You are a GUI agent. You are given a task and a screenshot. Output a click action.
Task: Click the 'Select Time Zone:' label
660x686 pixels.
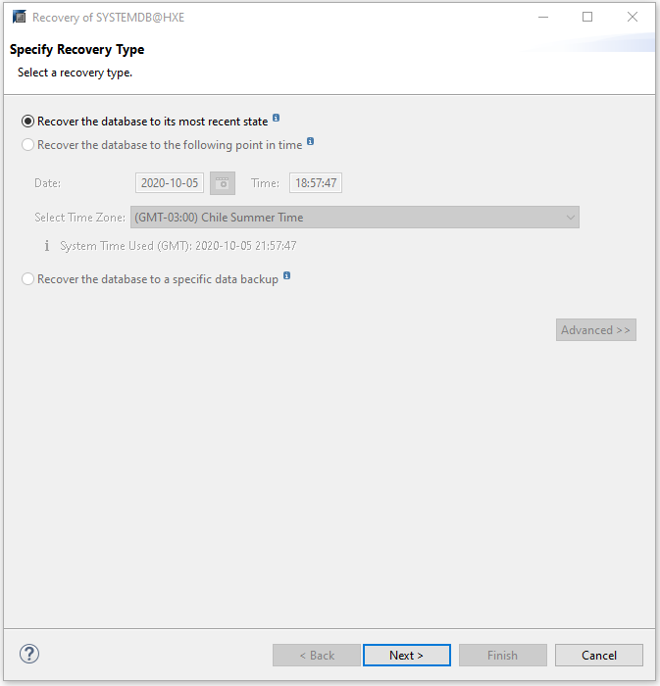coord(79,218)
